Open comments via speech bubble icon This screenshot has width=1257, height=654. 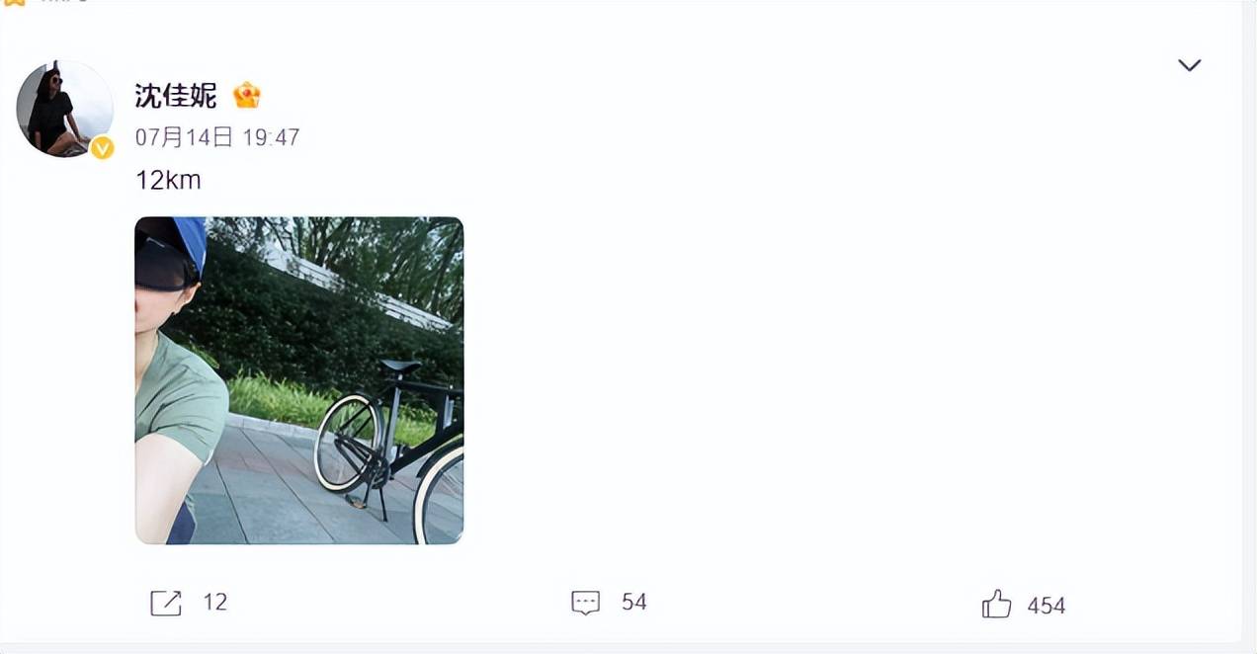(x=586, y=603)
